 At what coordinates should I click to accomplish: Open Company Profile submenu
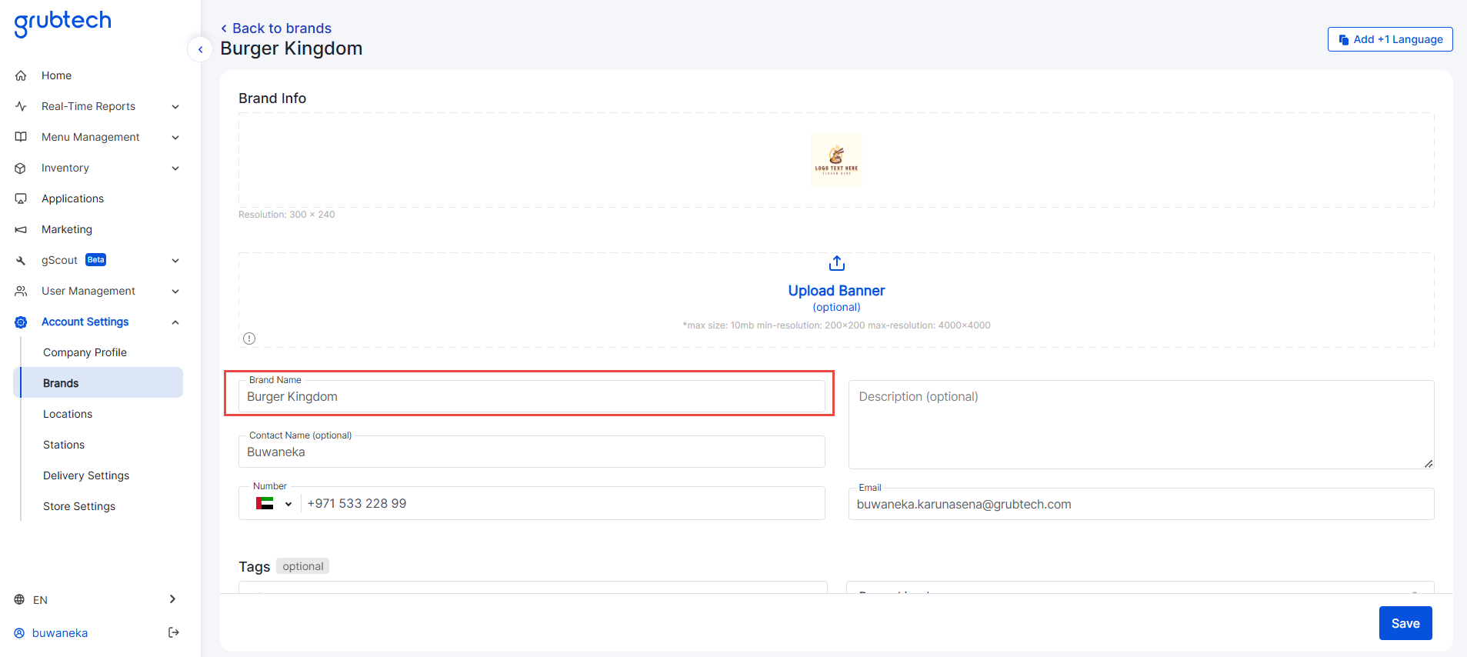[85, 352]
